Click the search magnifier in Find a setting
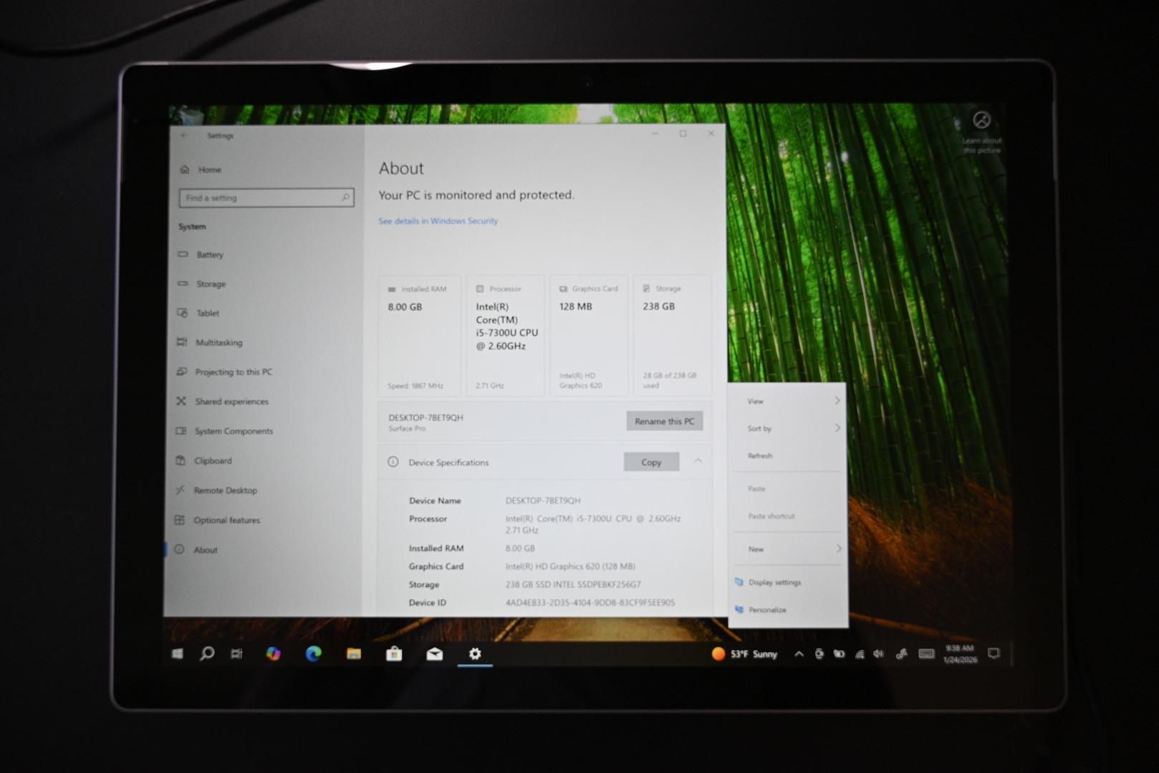 (345, 198)
